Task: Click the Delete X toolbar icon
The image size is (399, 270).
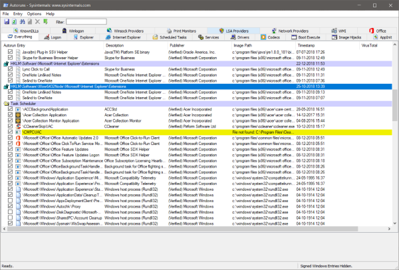Action: coord(37,22)
